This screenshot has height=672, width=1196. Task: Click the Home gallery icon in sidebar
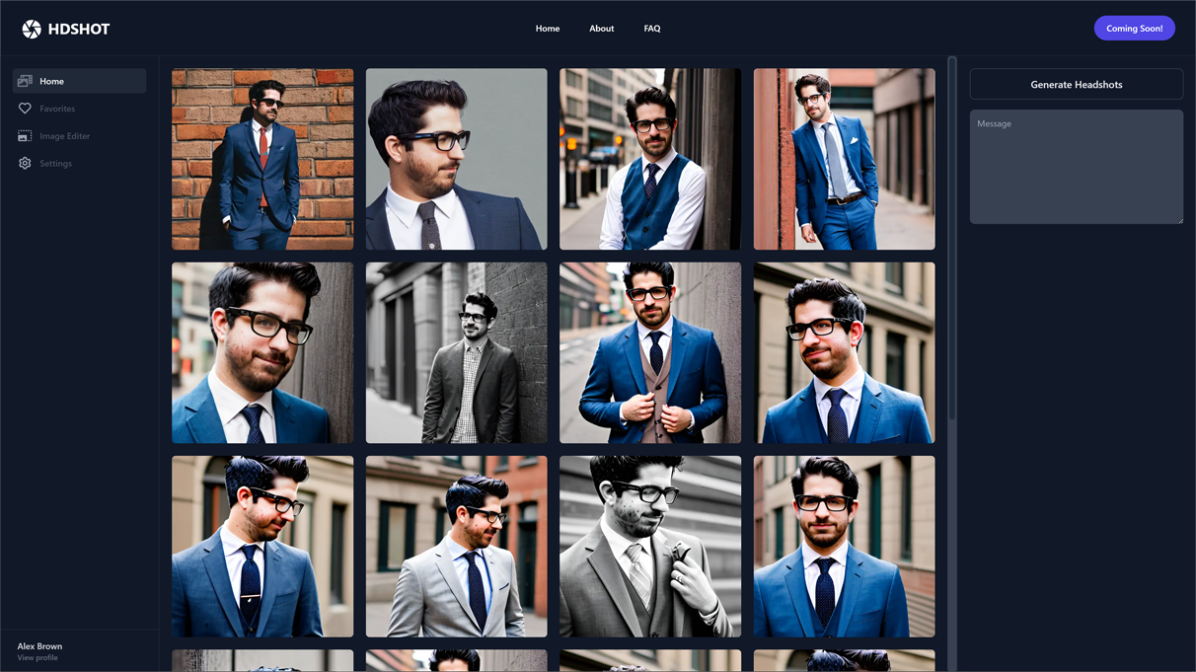click(25, 81)
